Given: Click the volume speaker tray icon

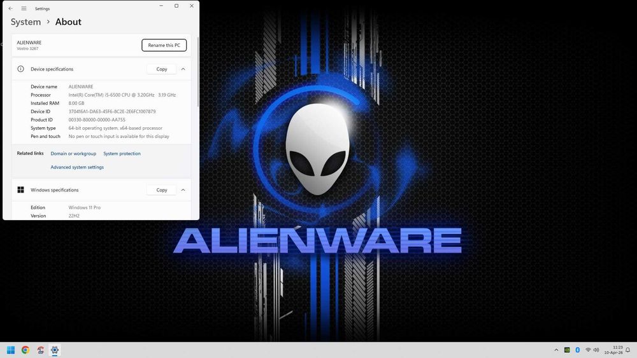Looking at the screenshot, I should tap(596, 350).
